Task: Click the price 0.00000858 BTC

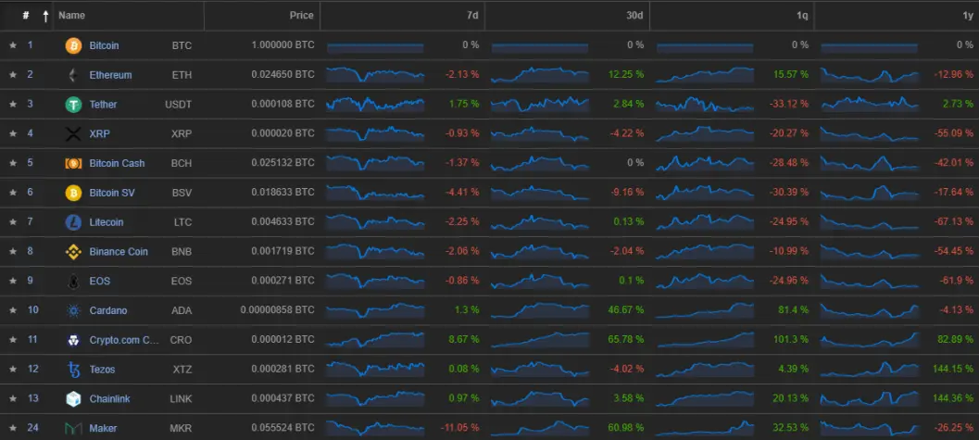Action: coord(277,309)
